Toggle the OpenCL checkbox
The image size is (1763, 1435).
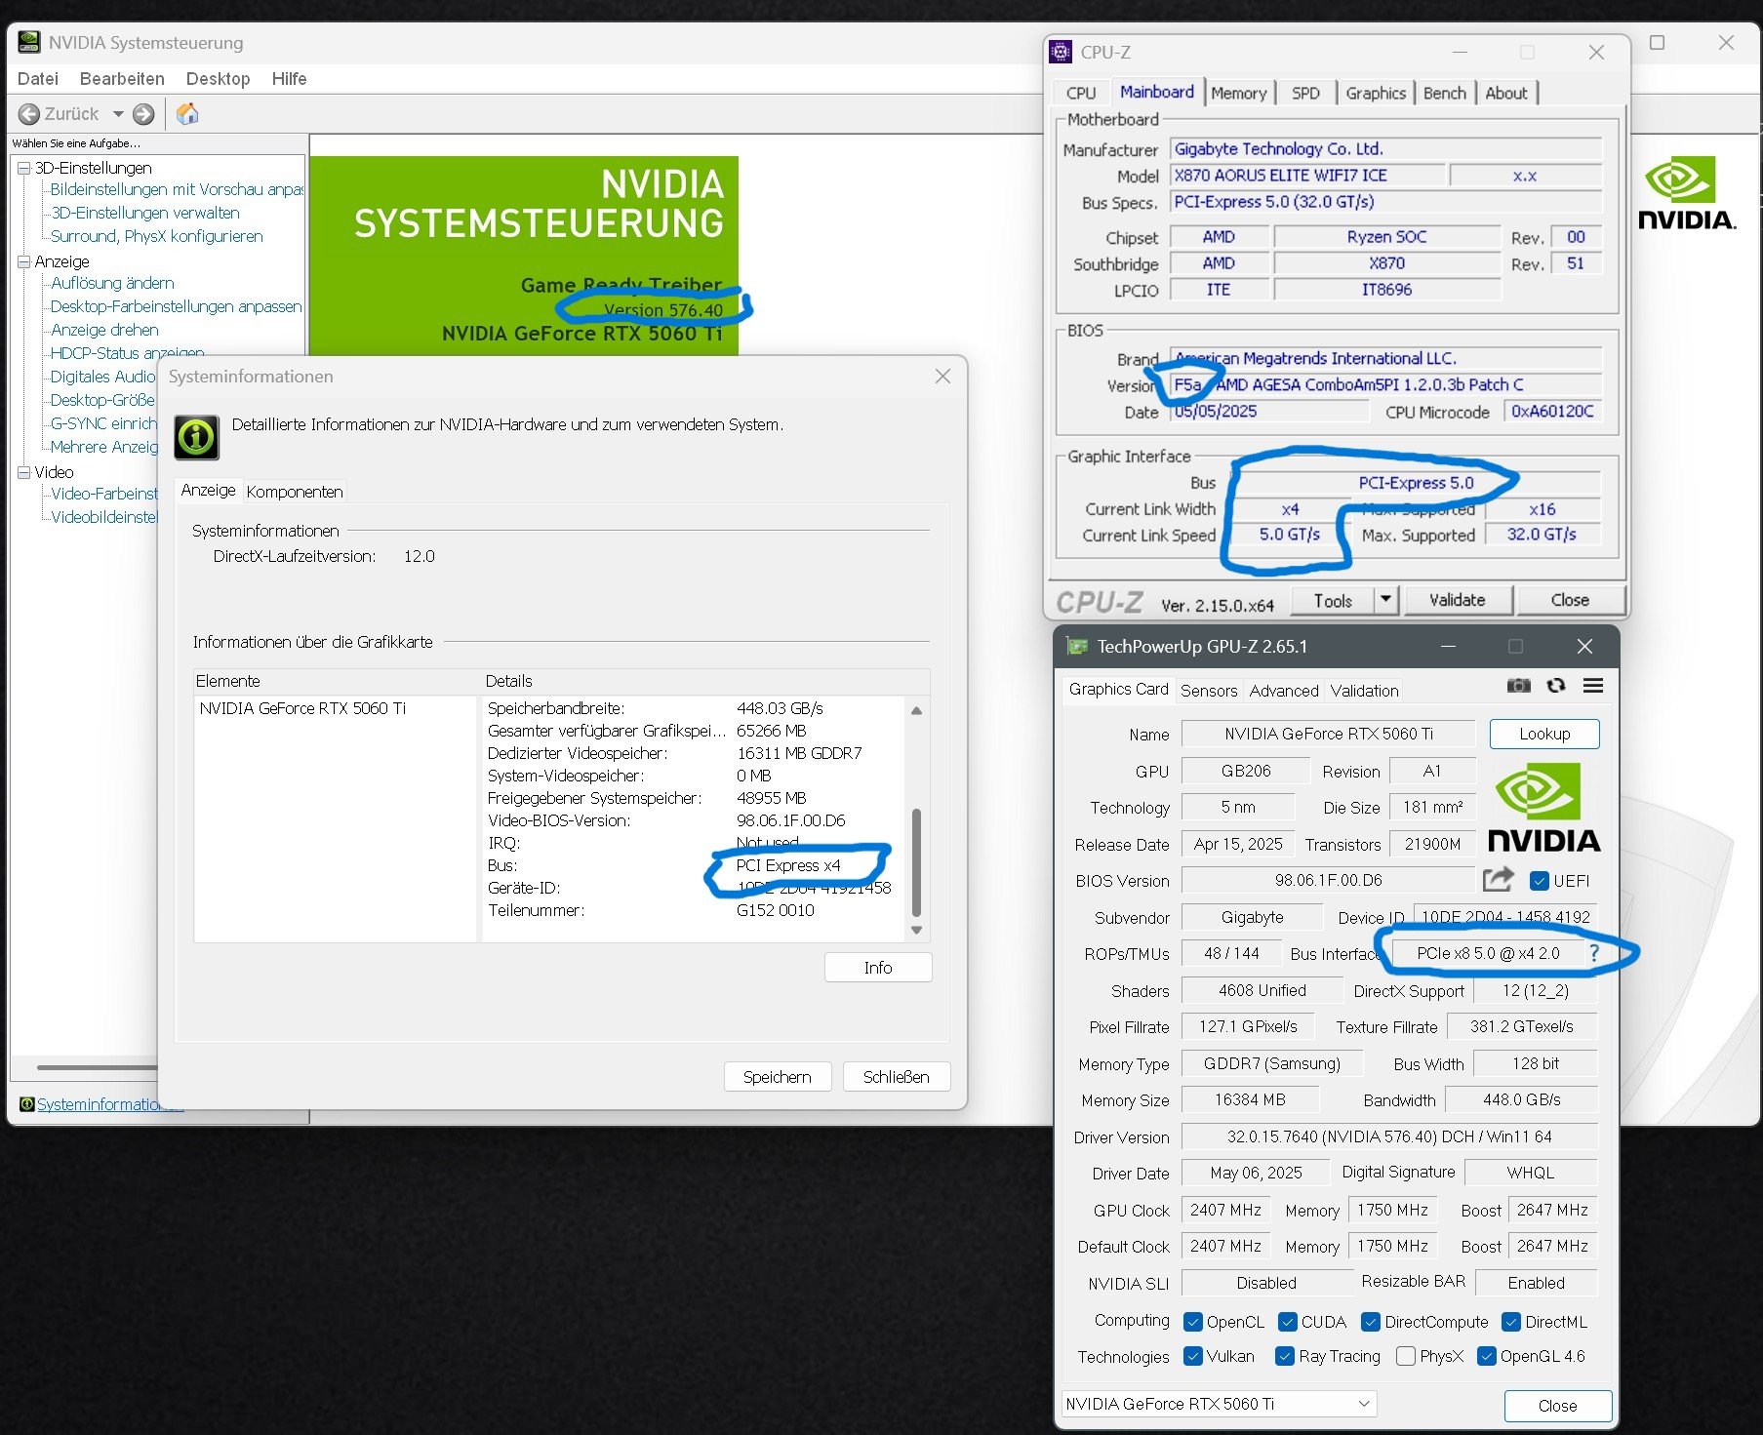tap(1192, 1322)
